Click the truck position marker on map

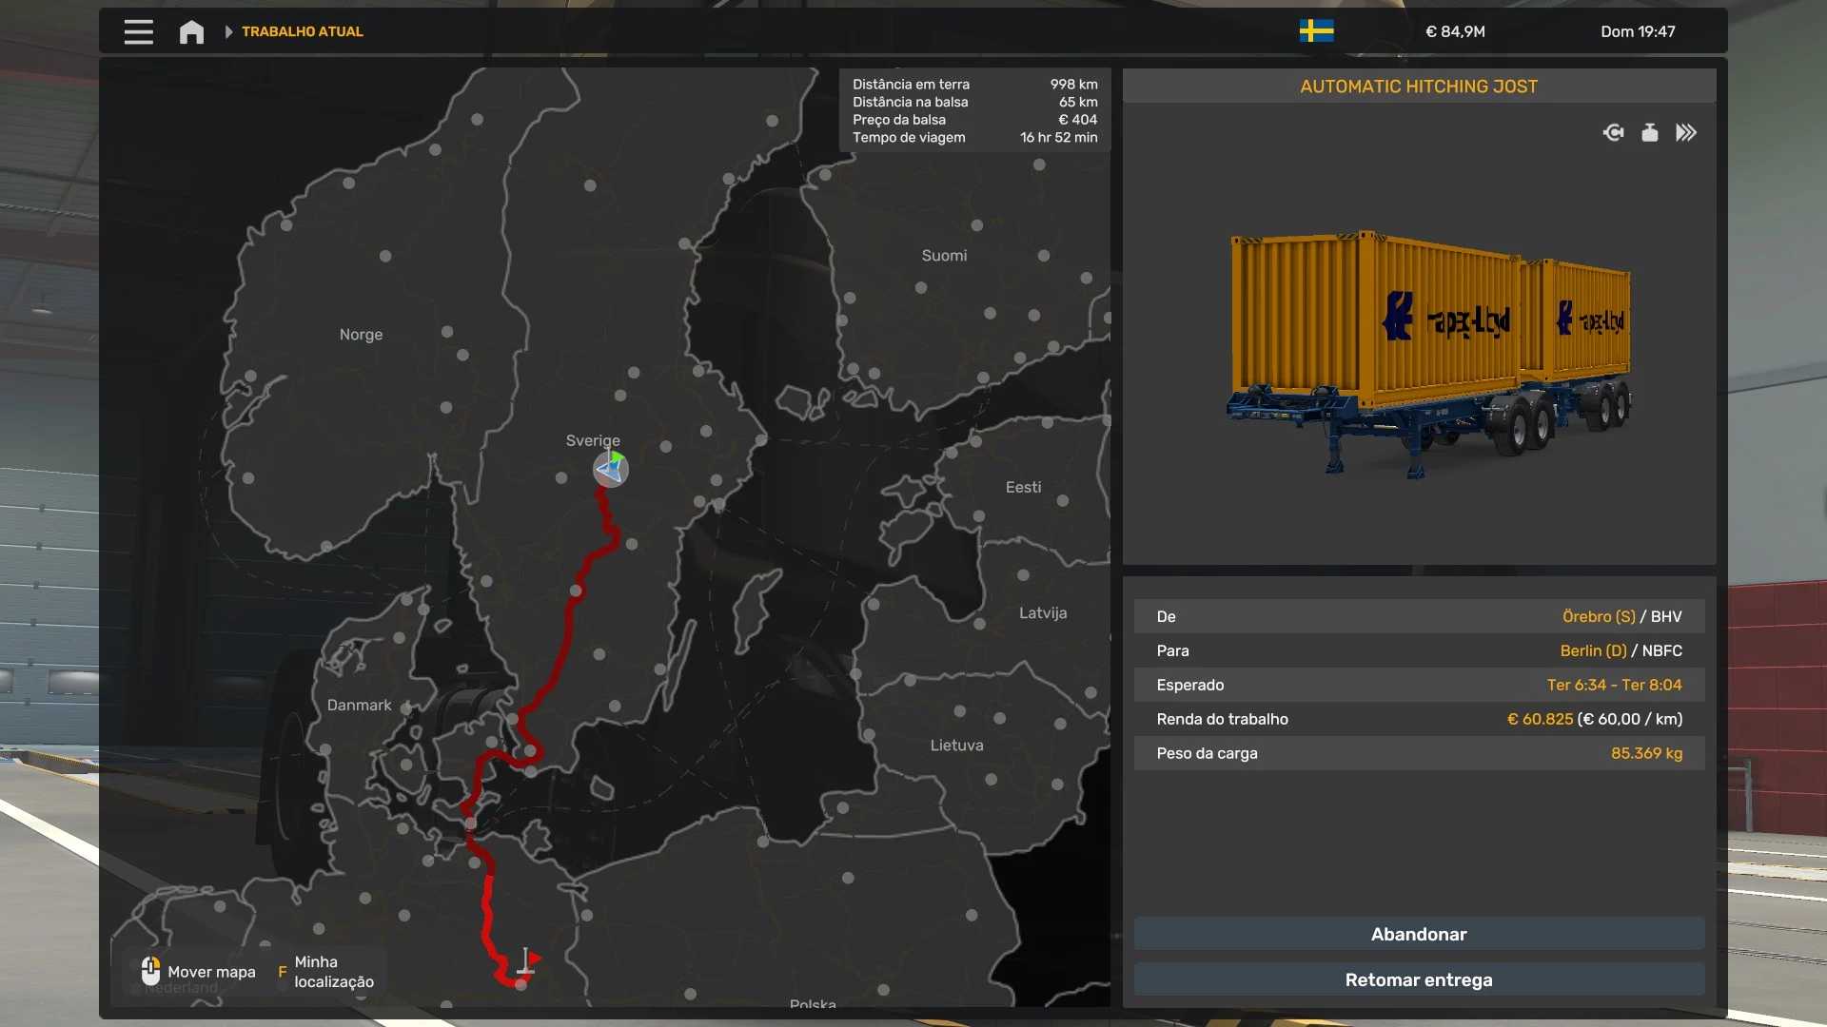(611, 469)
